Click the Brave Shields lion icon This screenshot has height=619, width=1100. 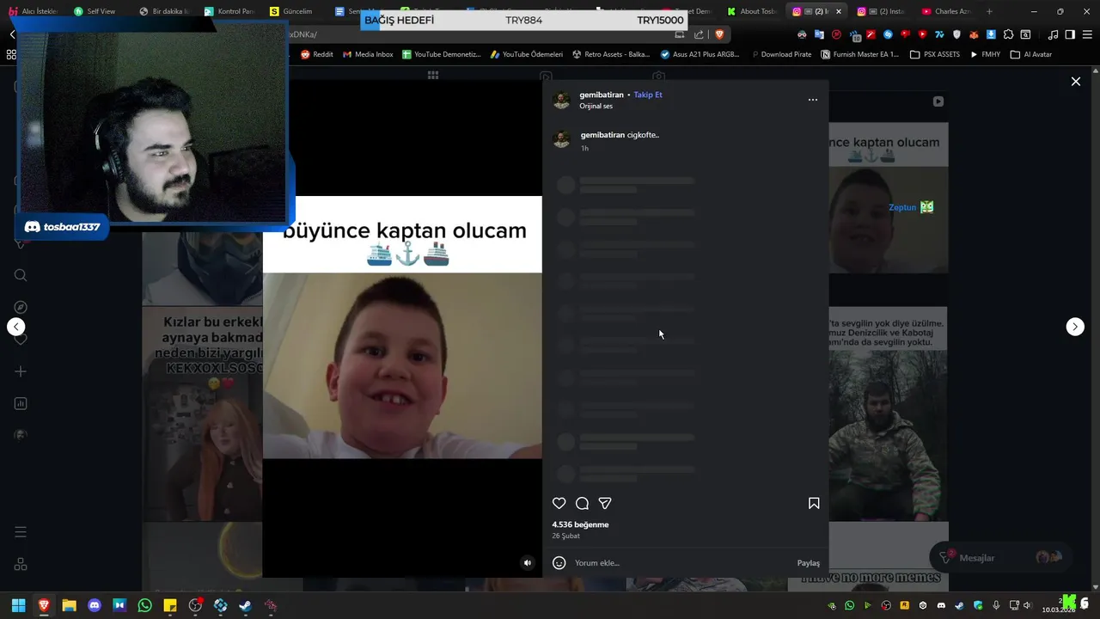[x=719, y=34]
